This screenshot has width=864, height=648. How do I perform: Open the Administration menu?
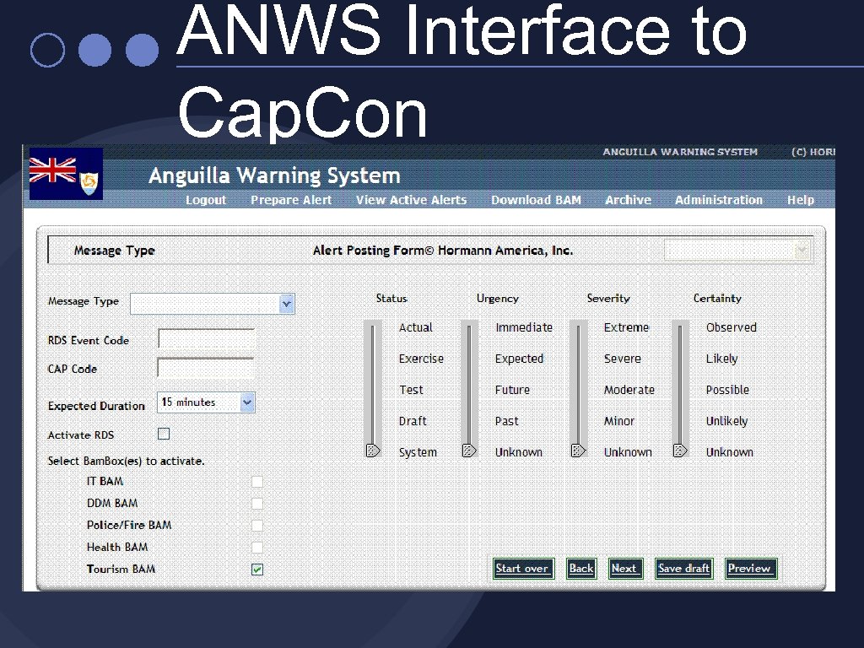719,200
